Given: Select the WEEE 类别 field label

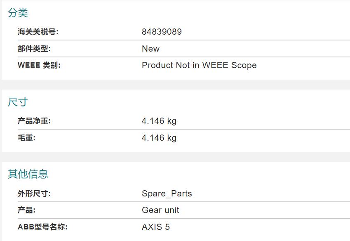Looking at the screenshot, I should pos(39,65).
